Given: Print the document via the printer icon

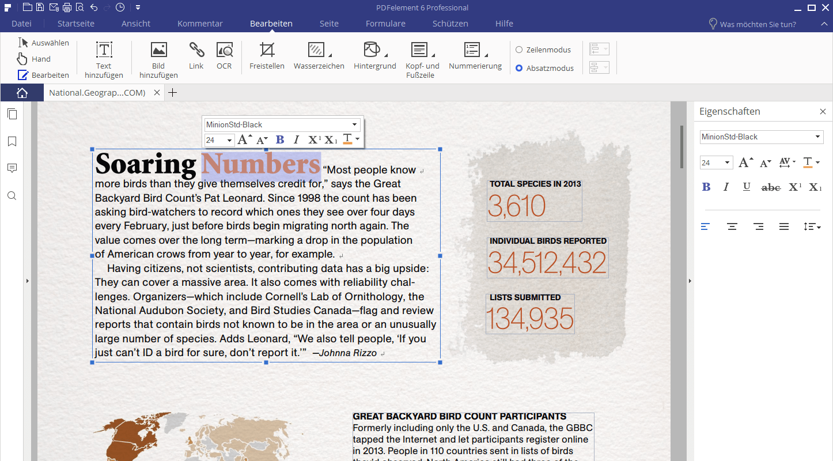Looking at the screenshot, I should (x=67, y=7).
